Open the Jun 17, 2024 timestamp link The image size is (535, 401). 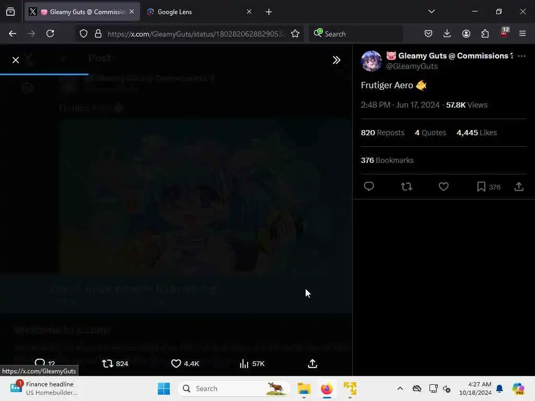point(400,105)
